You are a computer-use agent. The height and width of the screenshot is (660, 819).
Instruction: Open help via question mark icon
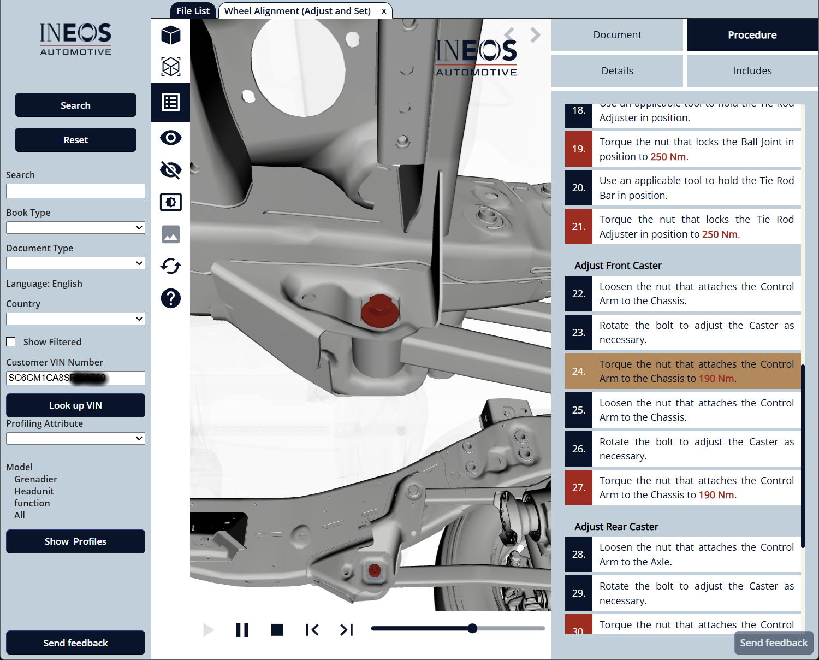click(171, 298)
